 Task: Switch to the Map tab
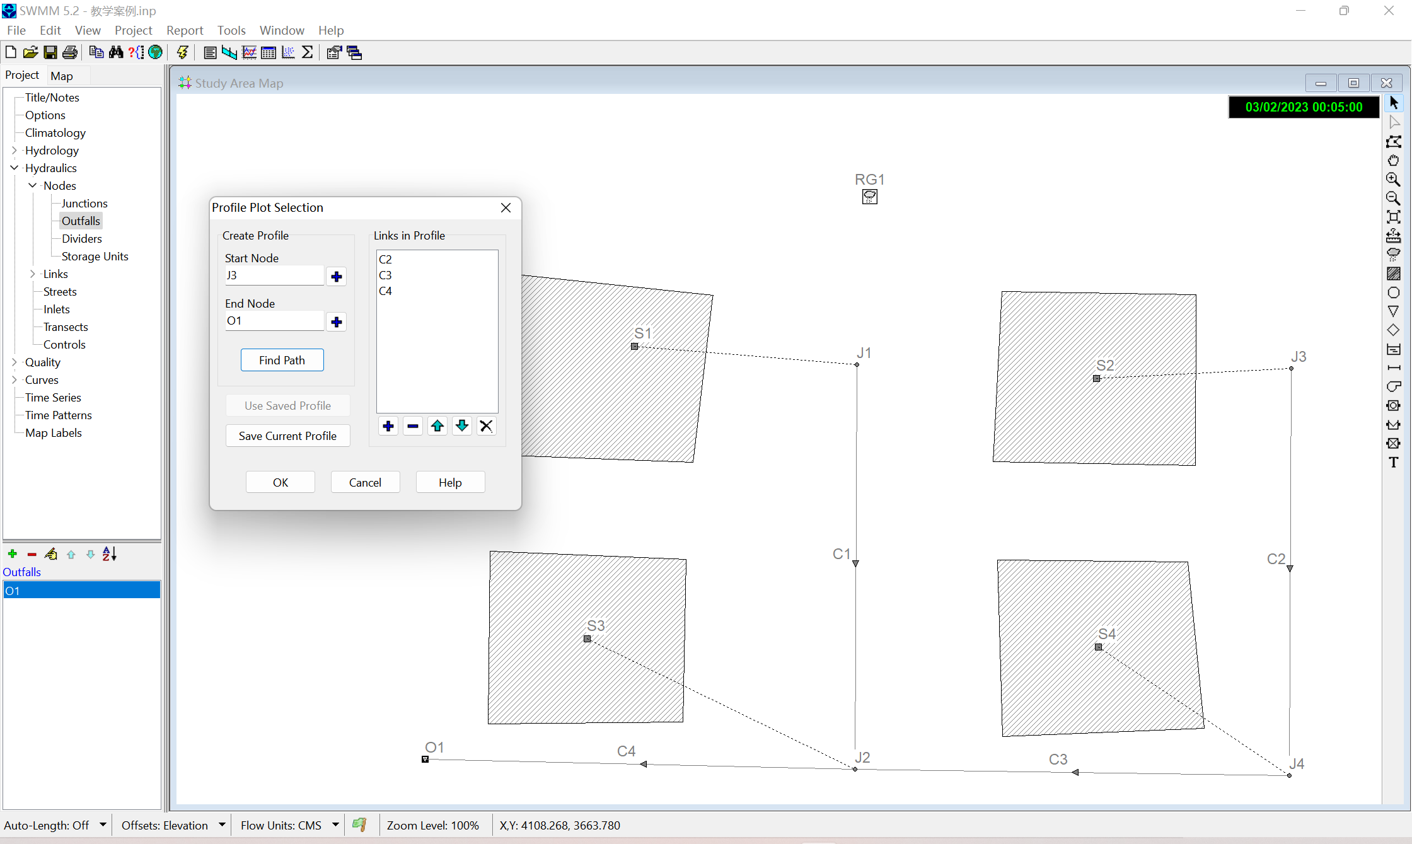click(x=62, y=76)
